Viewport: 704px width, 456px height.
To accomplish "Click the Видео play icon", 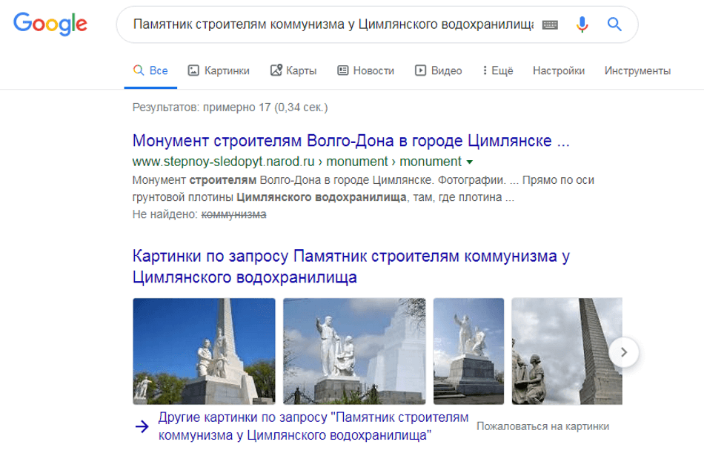I will click(x=419, y=70).
